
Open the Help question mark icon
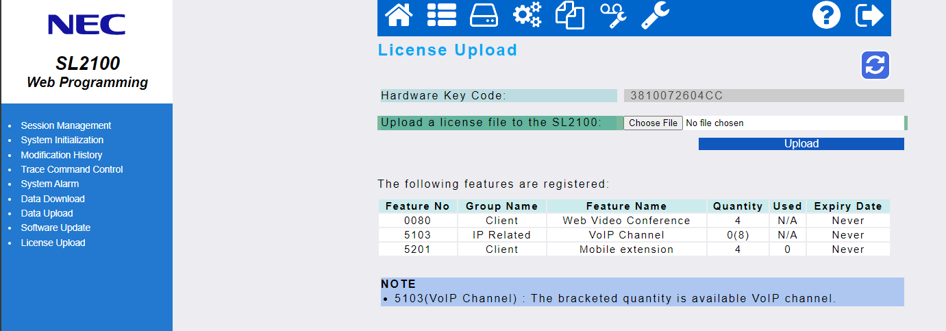click(826, 15)
